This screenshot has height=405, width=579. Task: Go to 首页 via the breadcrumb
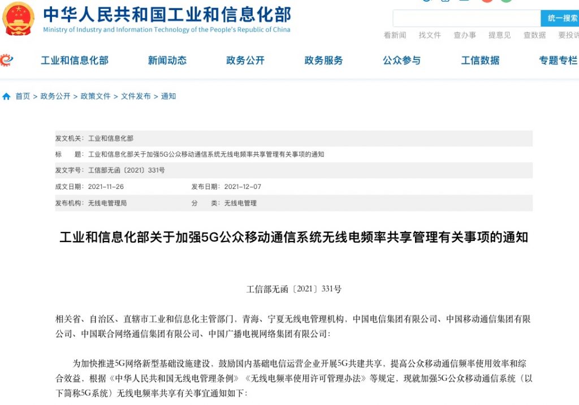pos(23,97)
